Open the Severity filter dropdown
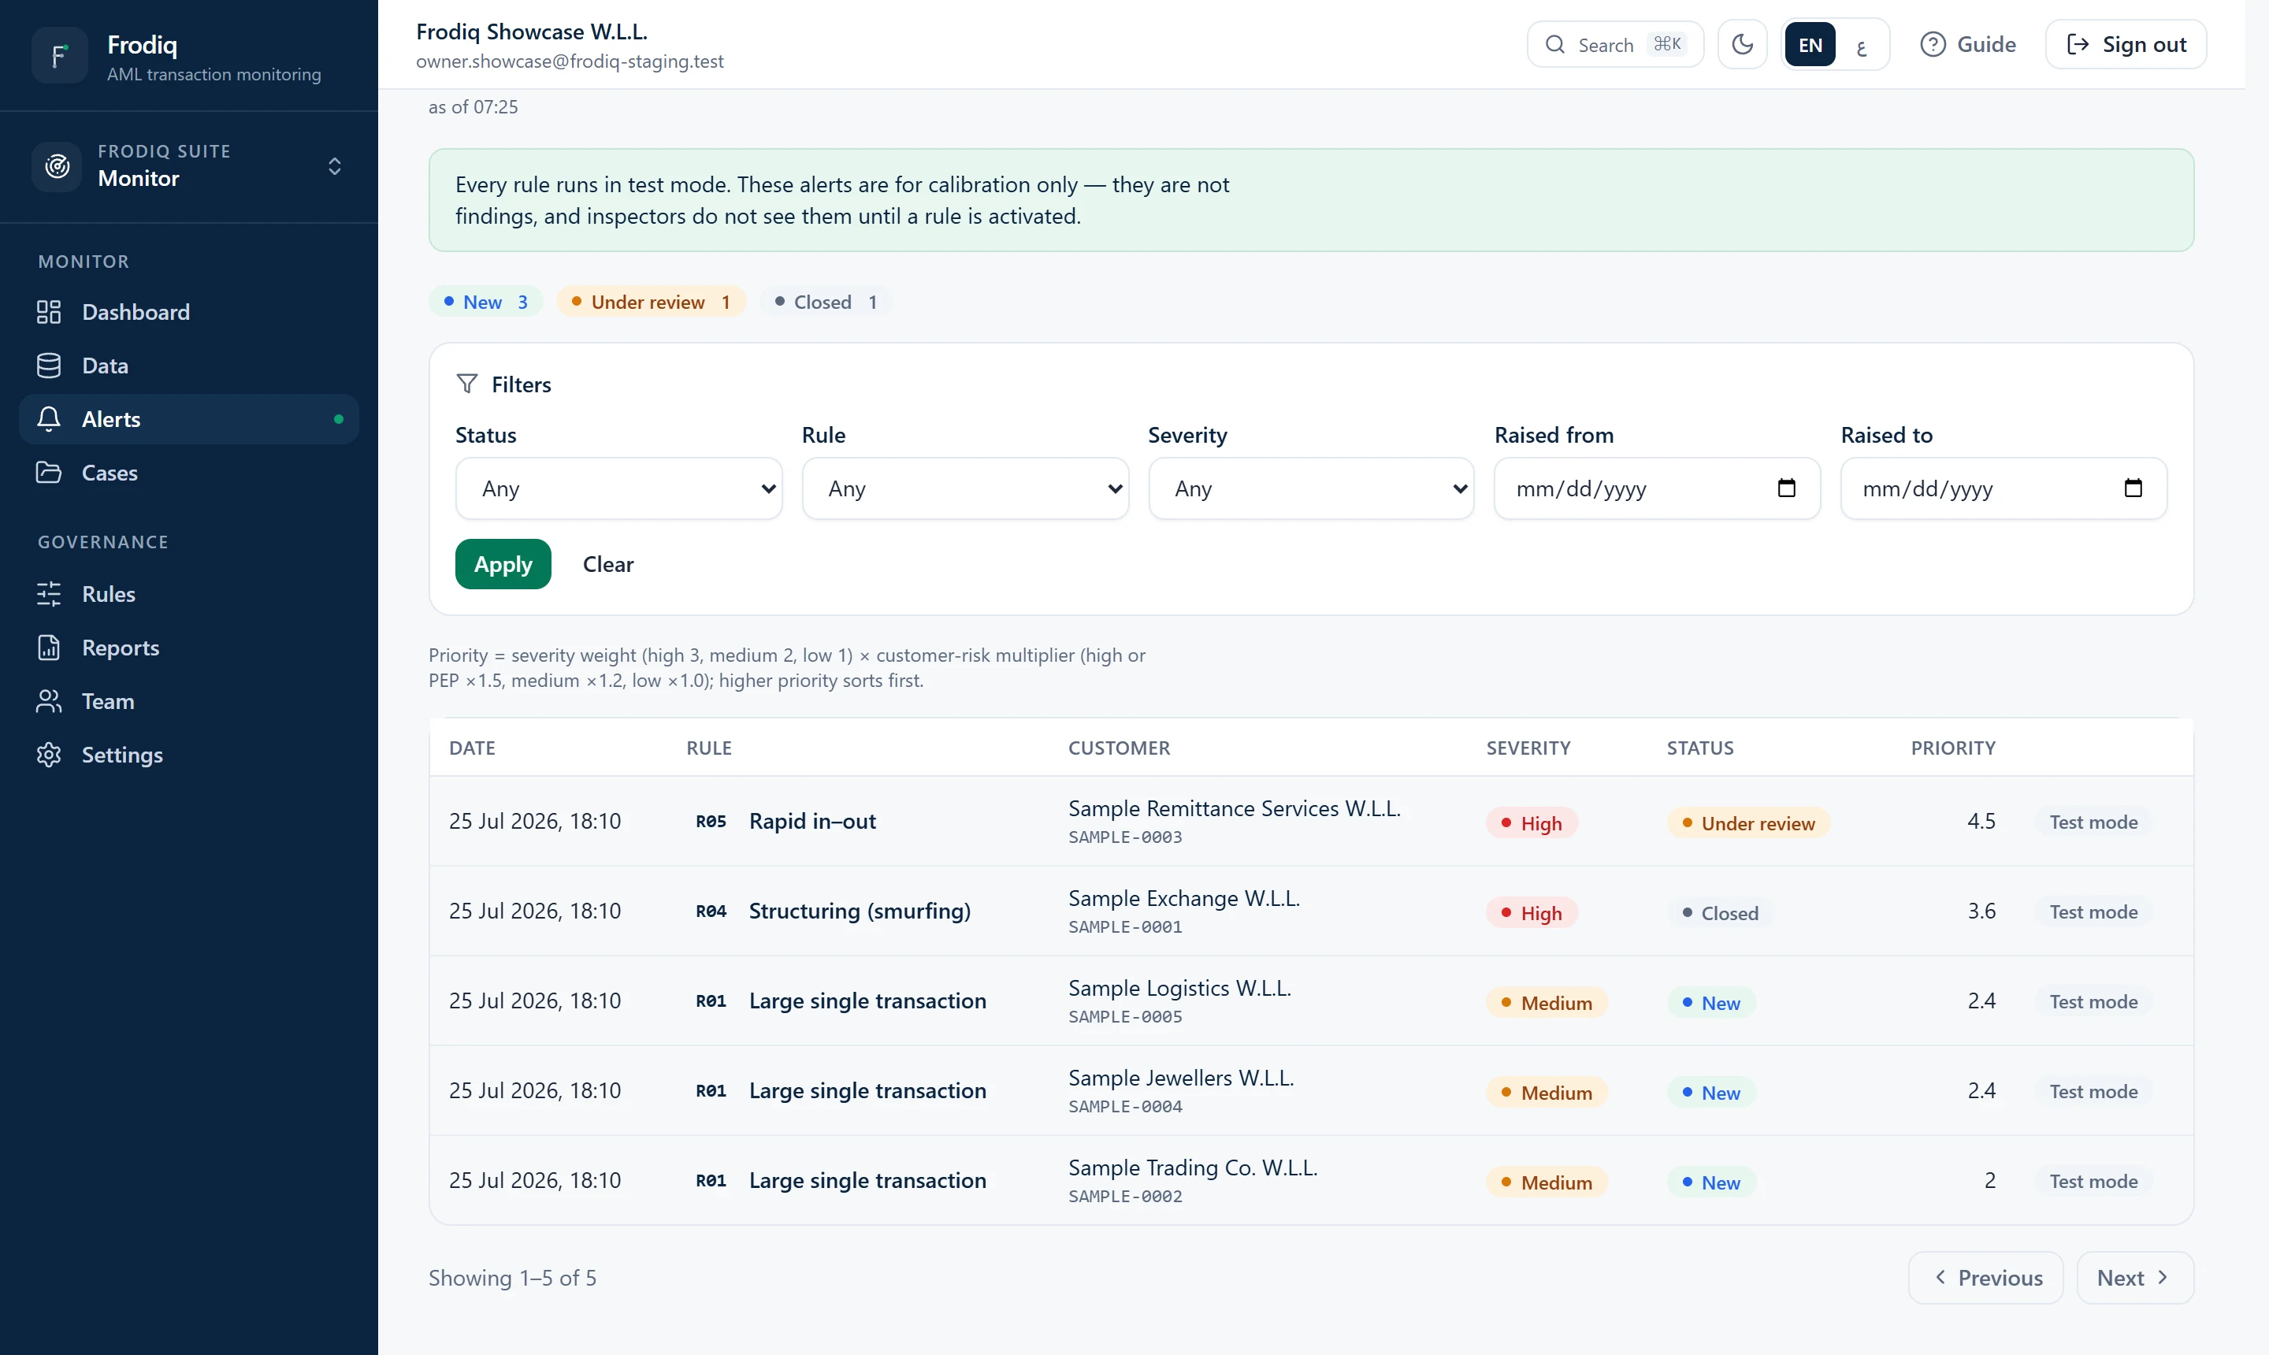 tap(1311, 488)
